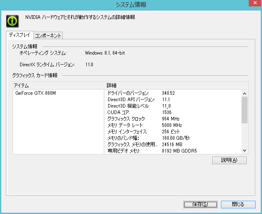Click the Windows 8.1, 64-bit value
Viewport: 262px width, 214px height.
click(105, 53)
